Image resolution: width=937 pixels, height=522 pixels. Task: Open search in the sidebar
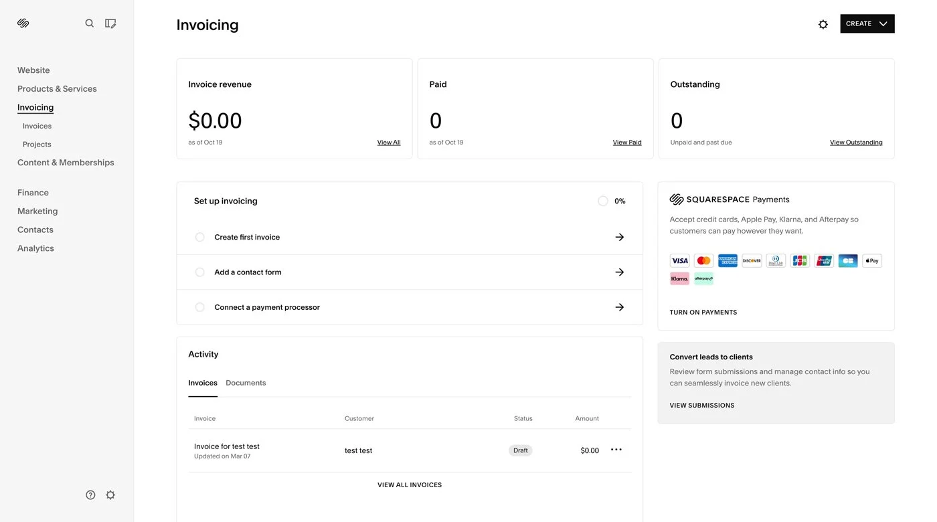pyautogui.click(x=89, y=23)
